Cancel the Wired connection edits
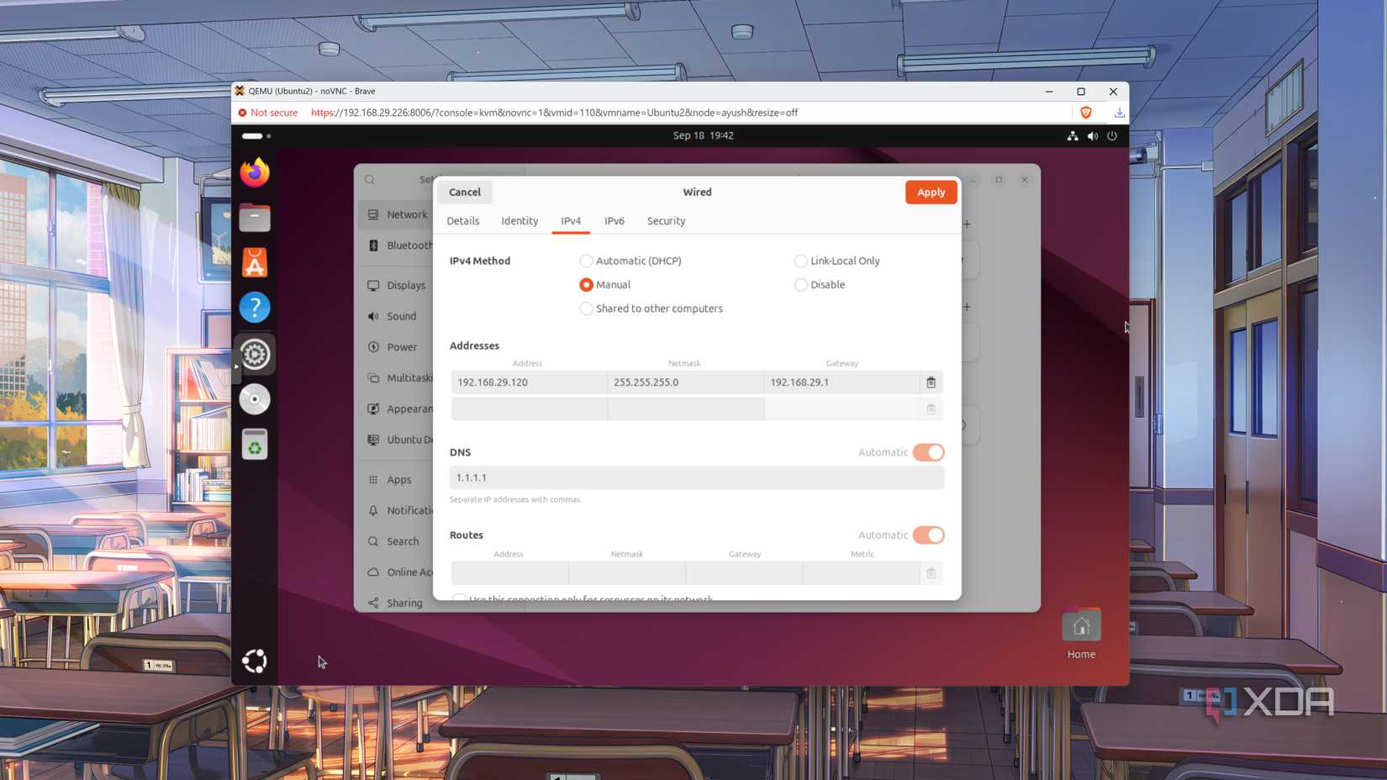Viewport: 1387px width, 780px height. [464, 192]
